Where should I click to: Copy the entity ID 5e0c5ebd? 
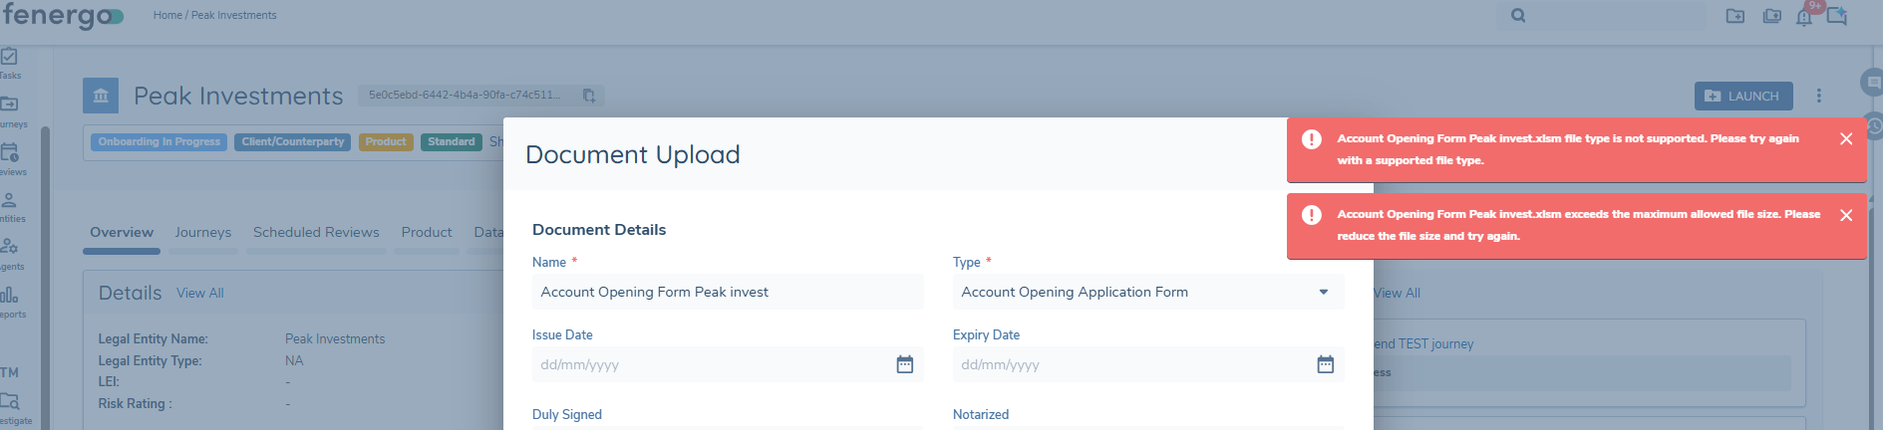(x=589, y=96)
